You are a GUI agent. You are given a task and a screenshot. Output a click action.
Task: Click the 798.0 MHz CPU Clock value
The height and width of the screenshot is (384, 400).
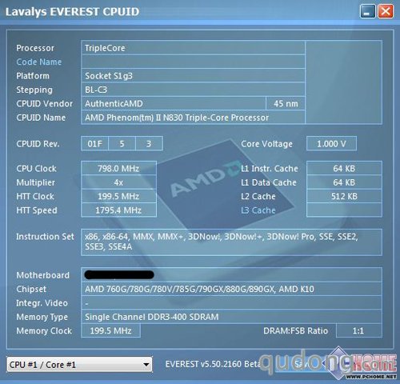pos(118,168)
